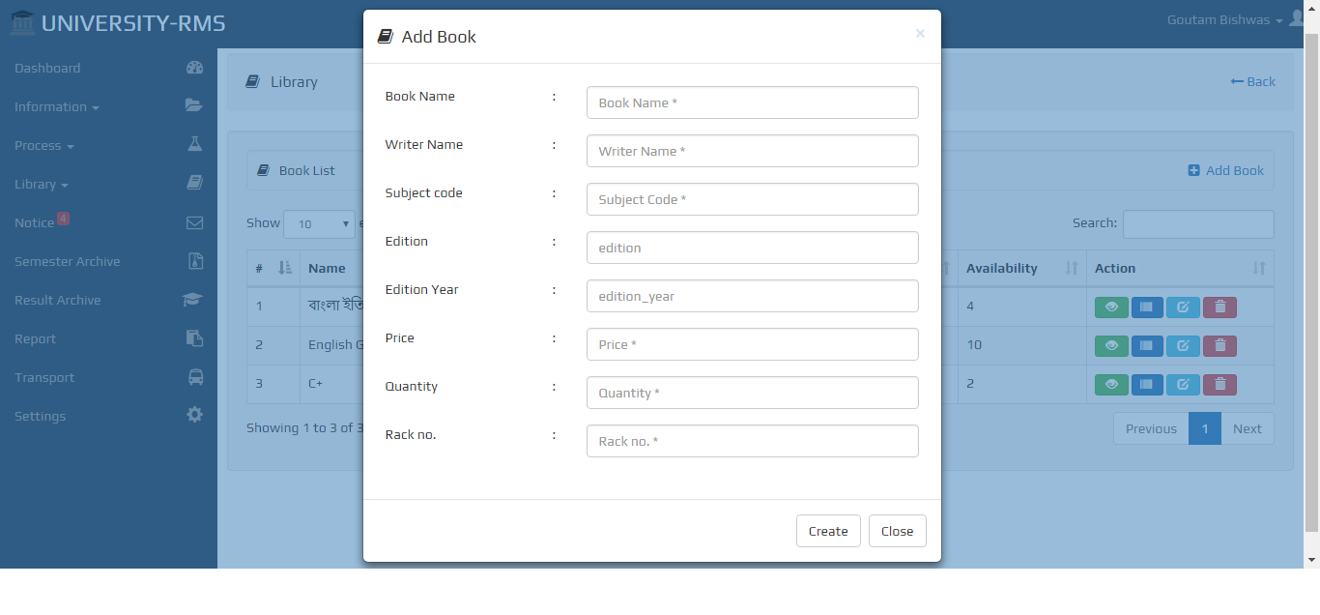
Task: Click the Notice envelope icon
Action: coord(194,222)
